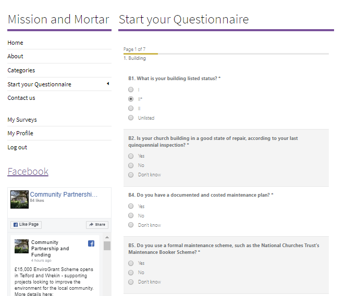Open the Home menu item
Viewport: 345px width, 296px height.
(15, 43)
